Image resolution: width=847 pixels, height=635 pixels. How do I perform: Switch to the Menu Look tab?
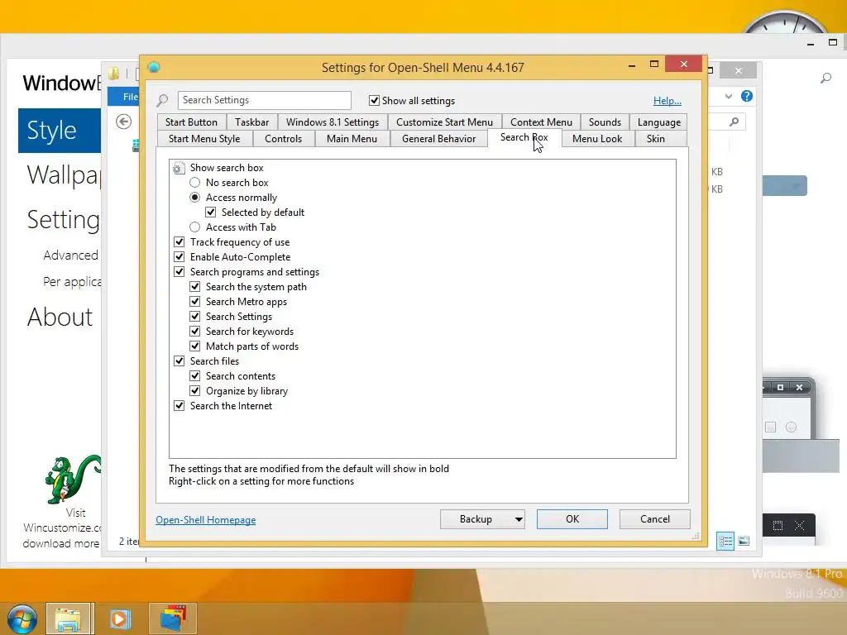597,139
